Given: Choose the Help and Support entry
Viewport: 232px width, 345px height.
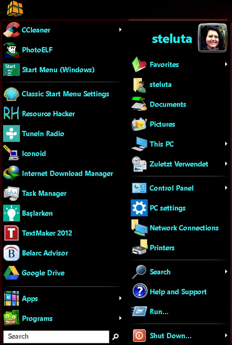Looking at the screenshot, I should tap(180, 292).
